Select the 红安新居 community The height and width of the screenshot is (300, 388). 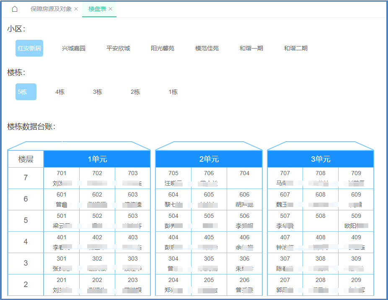(x=29, y=48)
